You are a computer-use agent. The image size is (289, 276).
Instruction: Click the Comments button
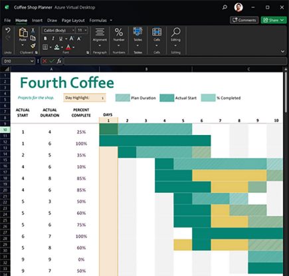click(x=244, y=20)
